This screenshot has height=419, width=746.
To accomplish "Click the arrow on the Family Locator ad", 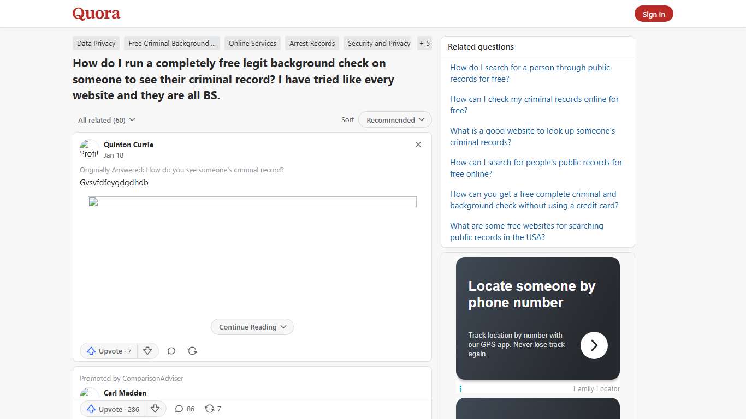I will click(x=594, y=345).
